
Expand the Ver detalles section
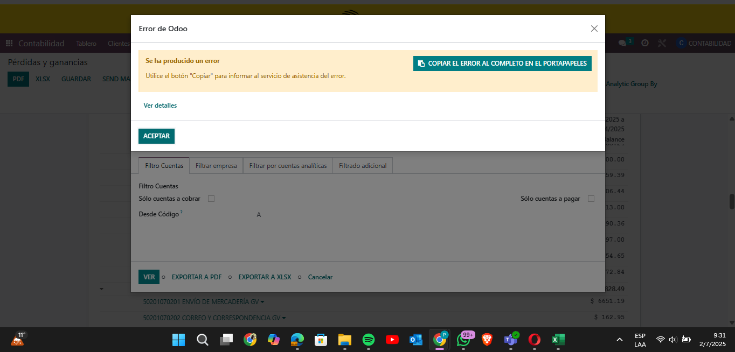[160, 105]
